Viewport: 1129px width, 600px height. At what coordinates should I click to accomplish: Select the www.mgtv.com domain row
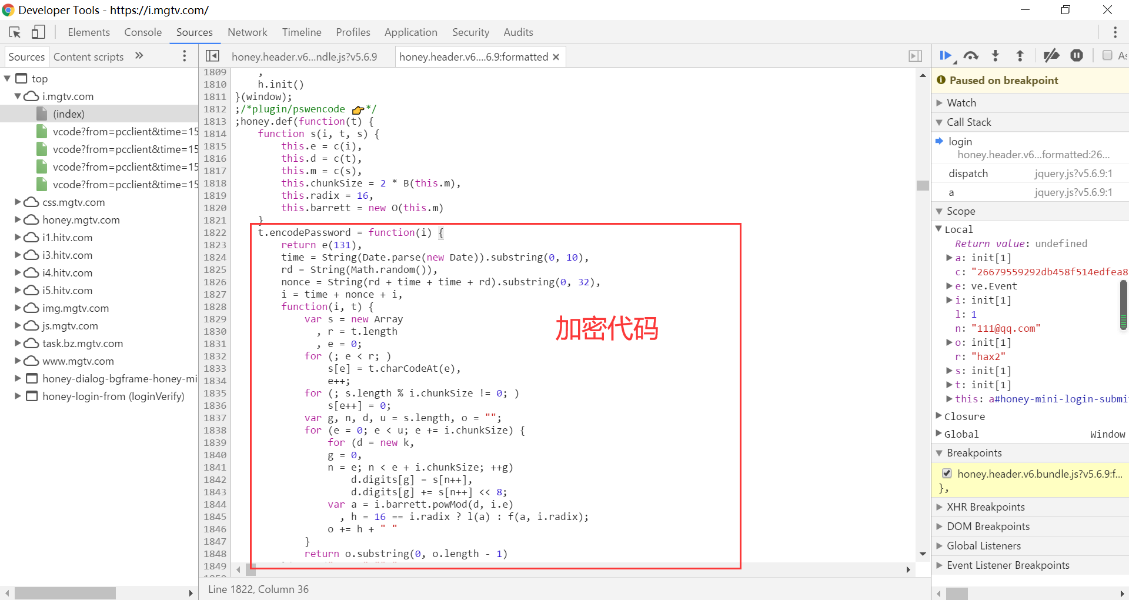[99, 361]
